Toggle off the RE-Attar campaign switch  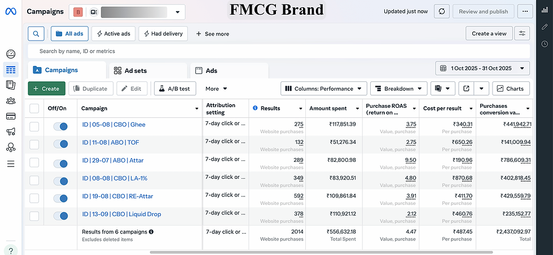(61, 199)
